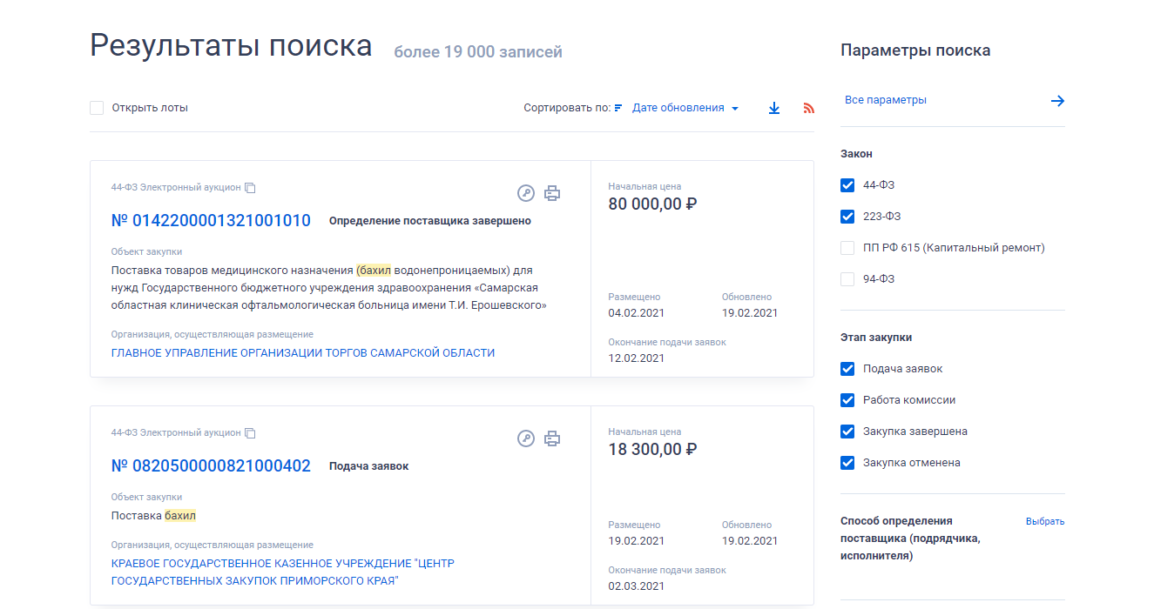Open the Дата обновления sort dropdown

[685, 108]
